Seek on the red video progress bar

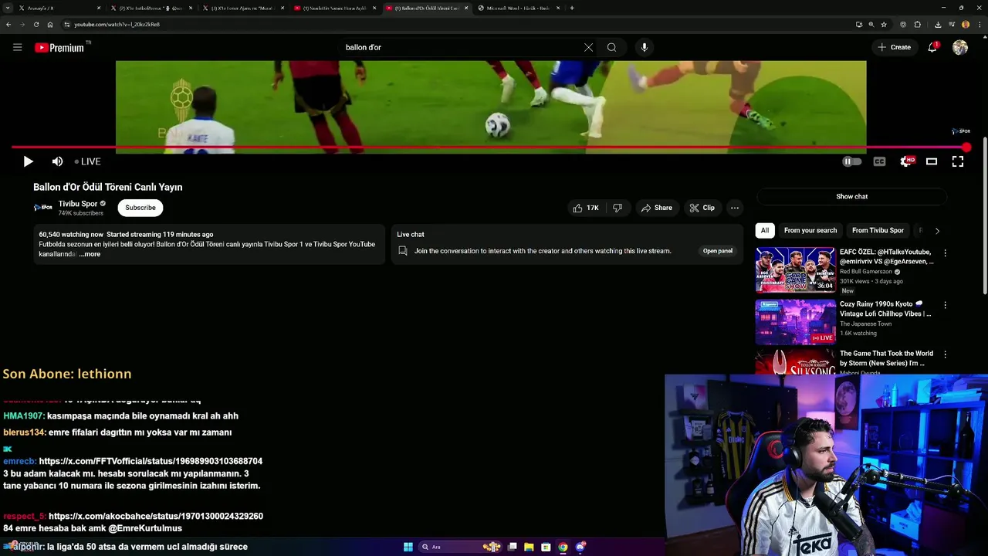pyautogui.click(x=489, y=147)
